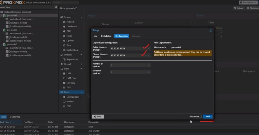Sort by Start Time column header
The width and height of the screenshot is (259, 135).
pos(11,122)
